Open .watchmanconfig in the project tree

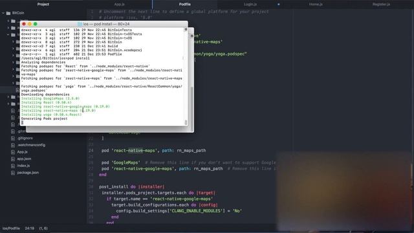coord(31,145)
